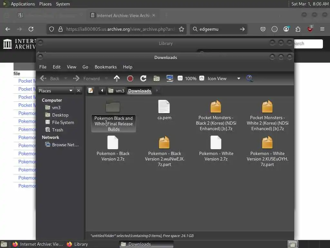Close the Internet Archive browser tab

tap(154, 15)
